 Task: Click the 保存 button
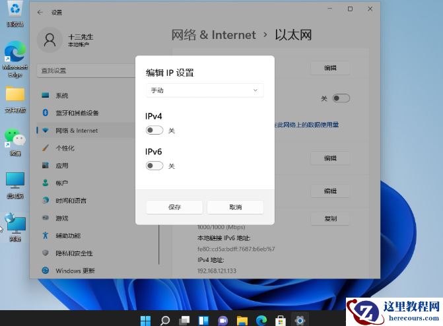174,207
